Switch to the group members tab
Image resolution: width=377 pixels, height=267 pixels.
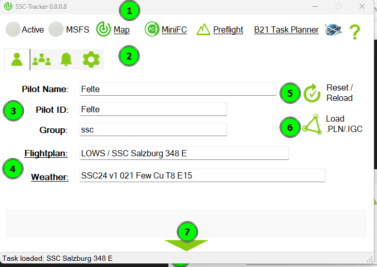tap(42, 60)
